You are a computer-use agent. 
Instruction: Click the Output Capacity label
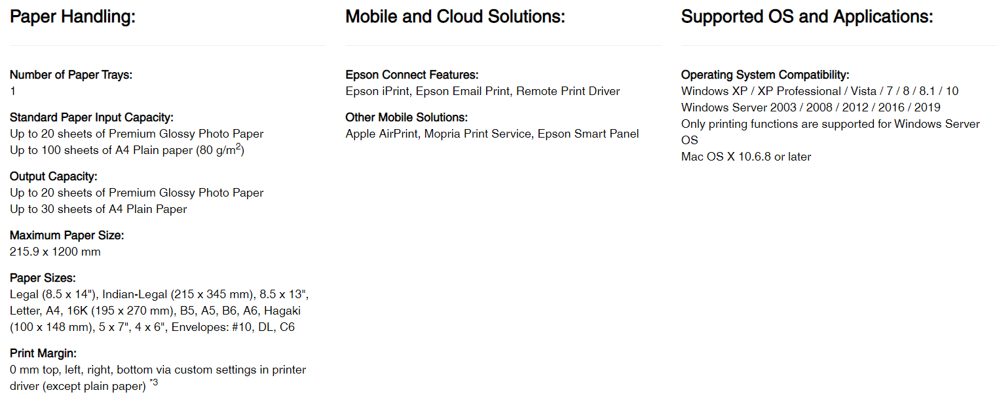click(x=54, y=176)
